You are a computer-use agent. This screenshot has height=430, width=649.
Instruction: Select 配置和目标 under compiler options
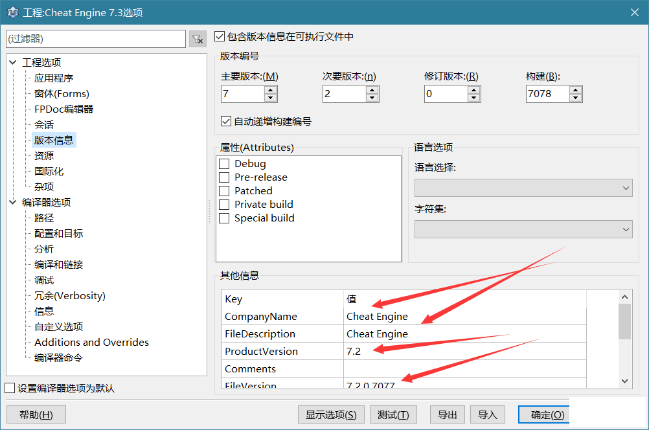point(59,233)
